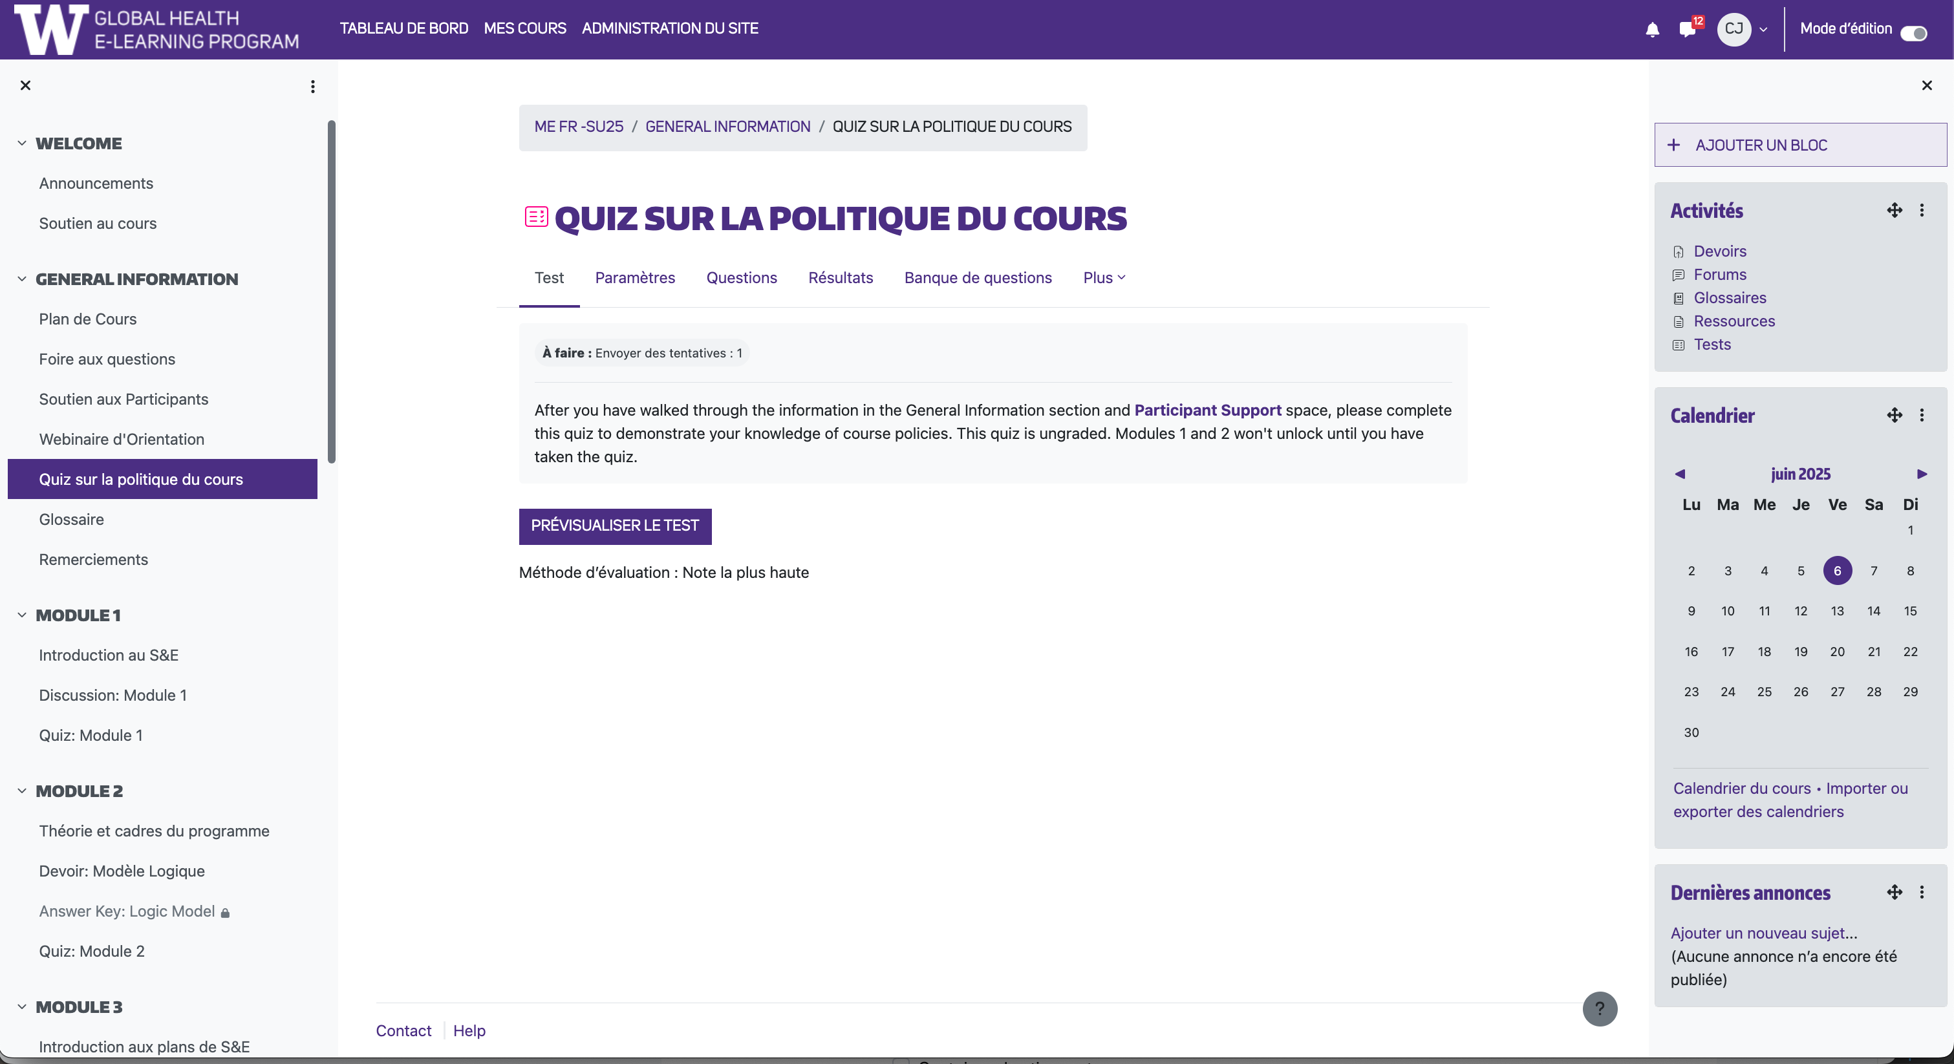1954x1064 pixels.
Task: Click the help question mark button
Action: pos(1600,1008)
